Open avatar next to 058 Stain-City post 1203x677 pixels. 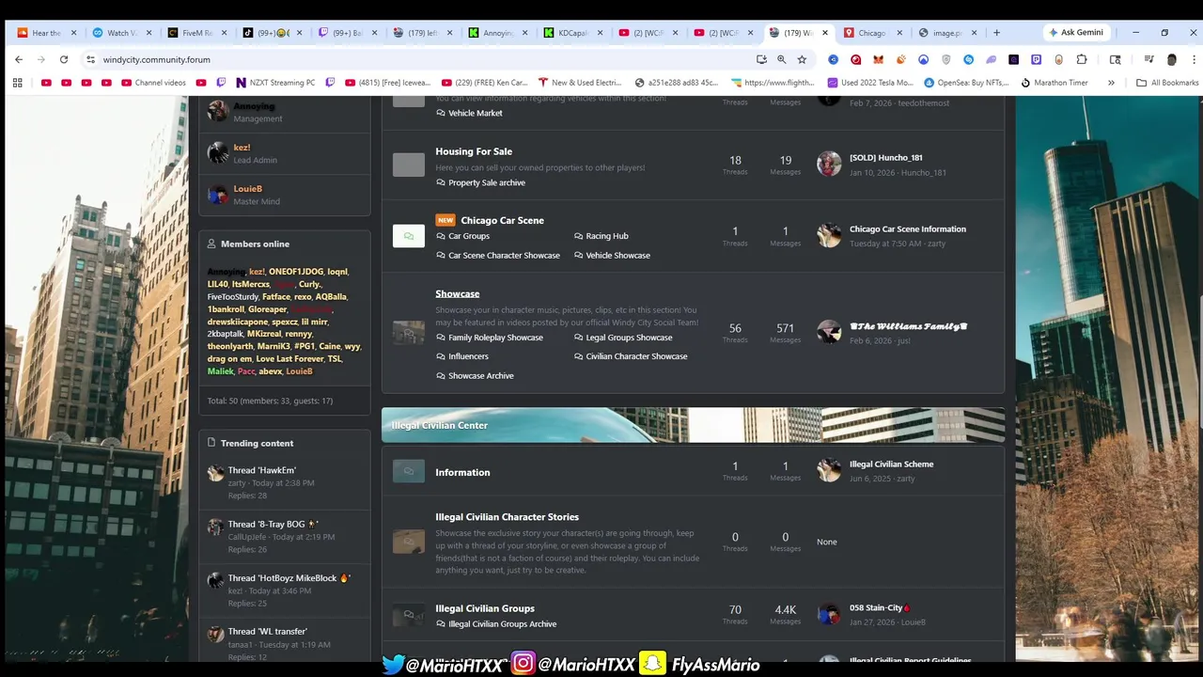click(x=829, y=615)
